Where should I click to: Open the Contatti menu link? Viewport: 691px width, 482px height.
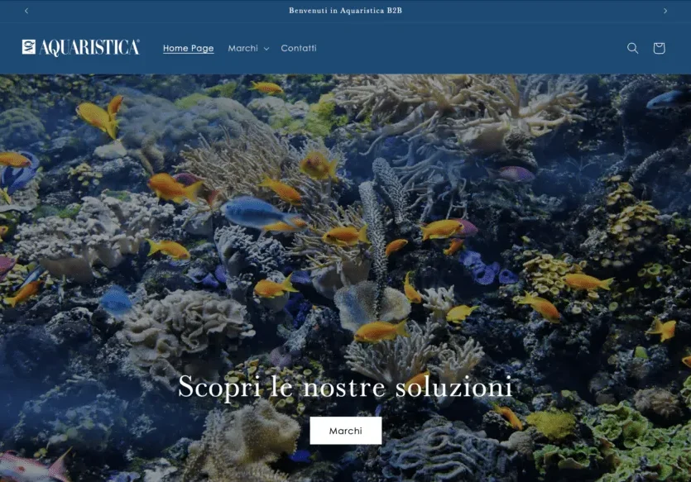pos(299,48)
